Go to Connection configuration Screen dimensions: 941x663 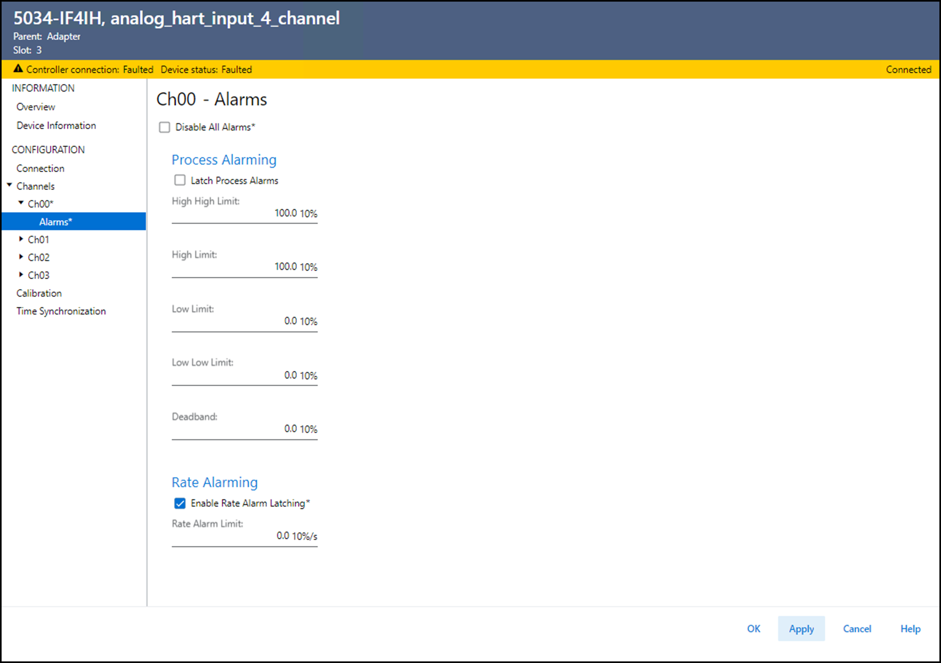pyautogui.click(x=40, y=168)
